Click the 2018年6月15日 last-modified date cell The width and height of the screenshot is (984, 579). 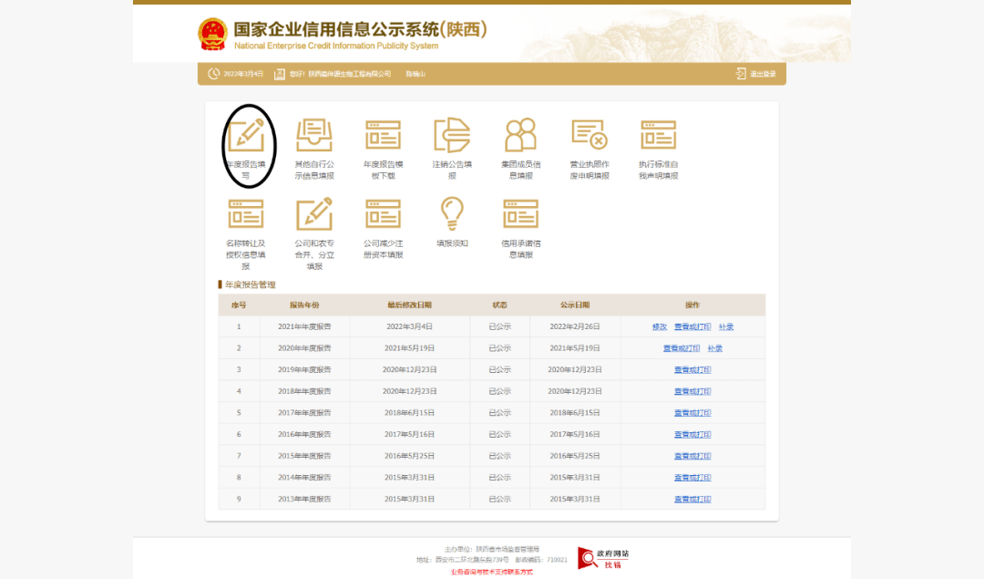[409, 412]
